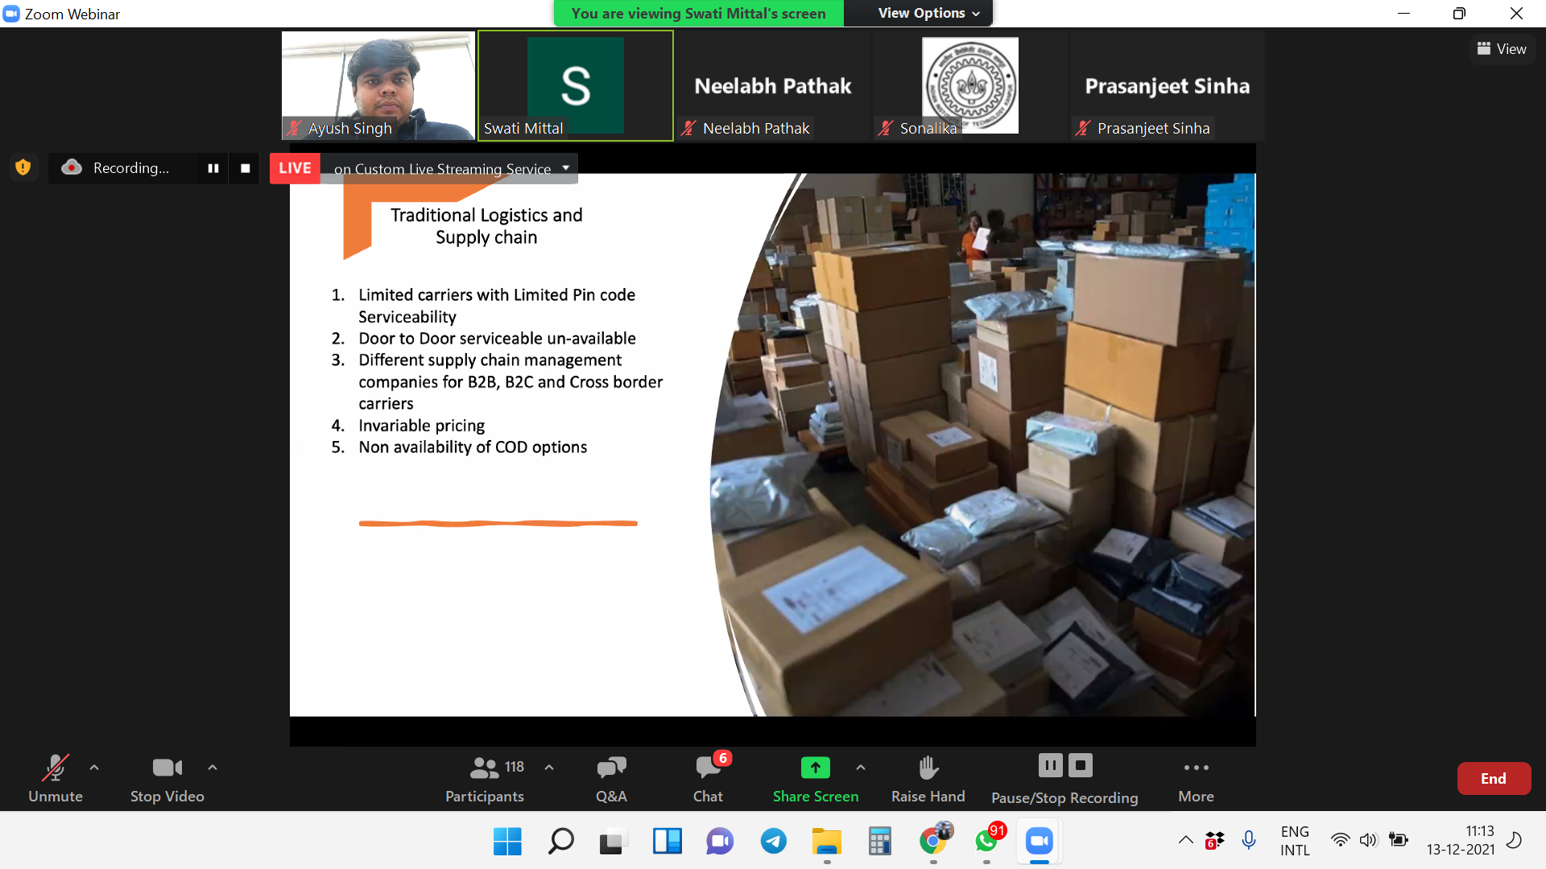Open volume control in tray
Image resolution: width=1546 pixels, height=869 pixels.
[1368, 840]
